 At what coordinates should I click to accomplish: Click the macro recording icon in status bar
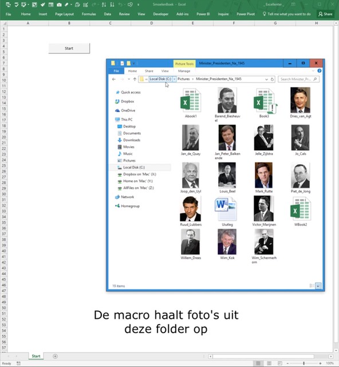[x=18, y=363]
